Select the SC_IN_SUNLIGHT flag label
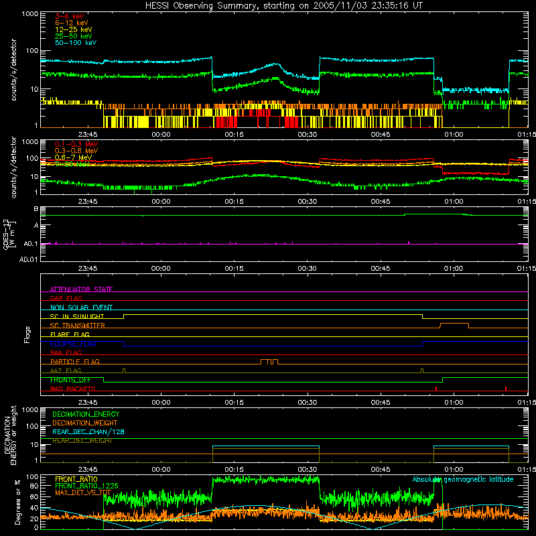The image size is (536, 536). 77,316
